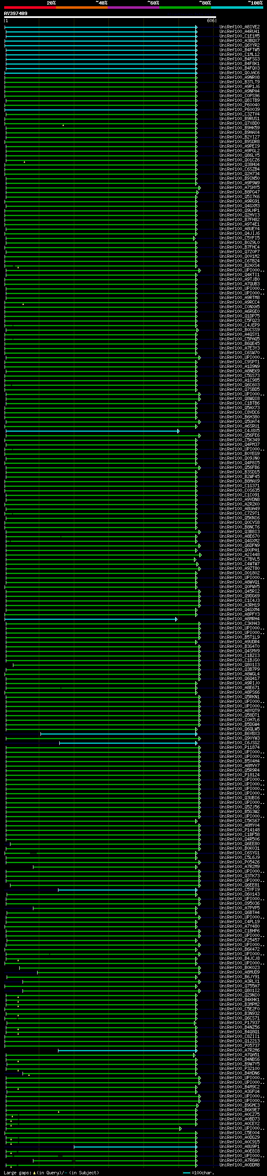Select the UniRef100_A8MVV7 label

tap(239, 766)
